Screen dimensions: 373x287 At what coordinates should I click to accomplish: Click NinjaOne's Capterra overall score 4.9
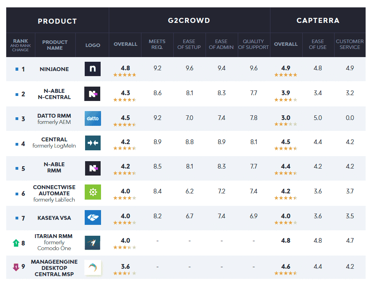[x=286, y=68]
